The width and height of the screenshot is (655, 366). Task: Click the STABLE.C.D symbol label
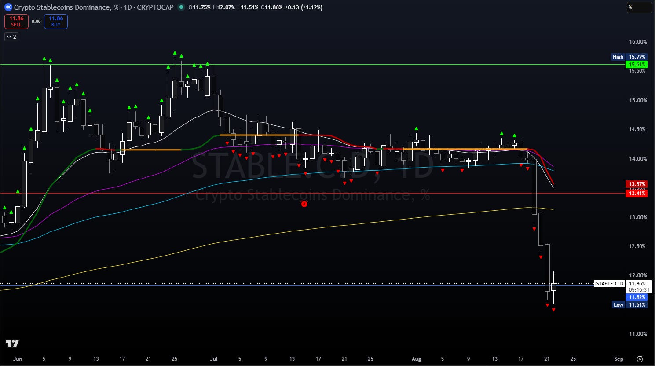[610, 284]
